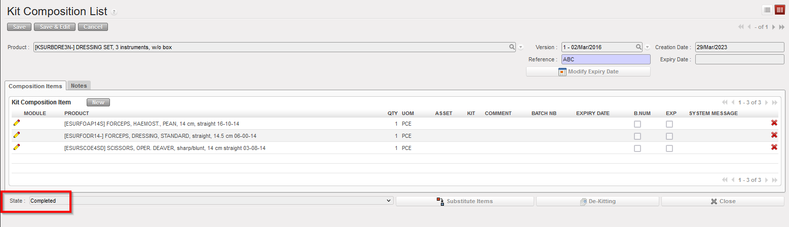Sort by BATCH NB column header

544,113
